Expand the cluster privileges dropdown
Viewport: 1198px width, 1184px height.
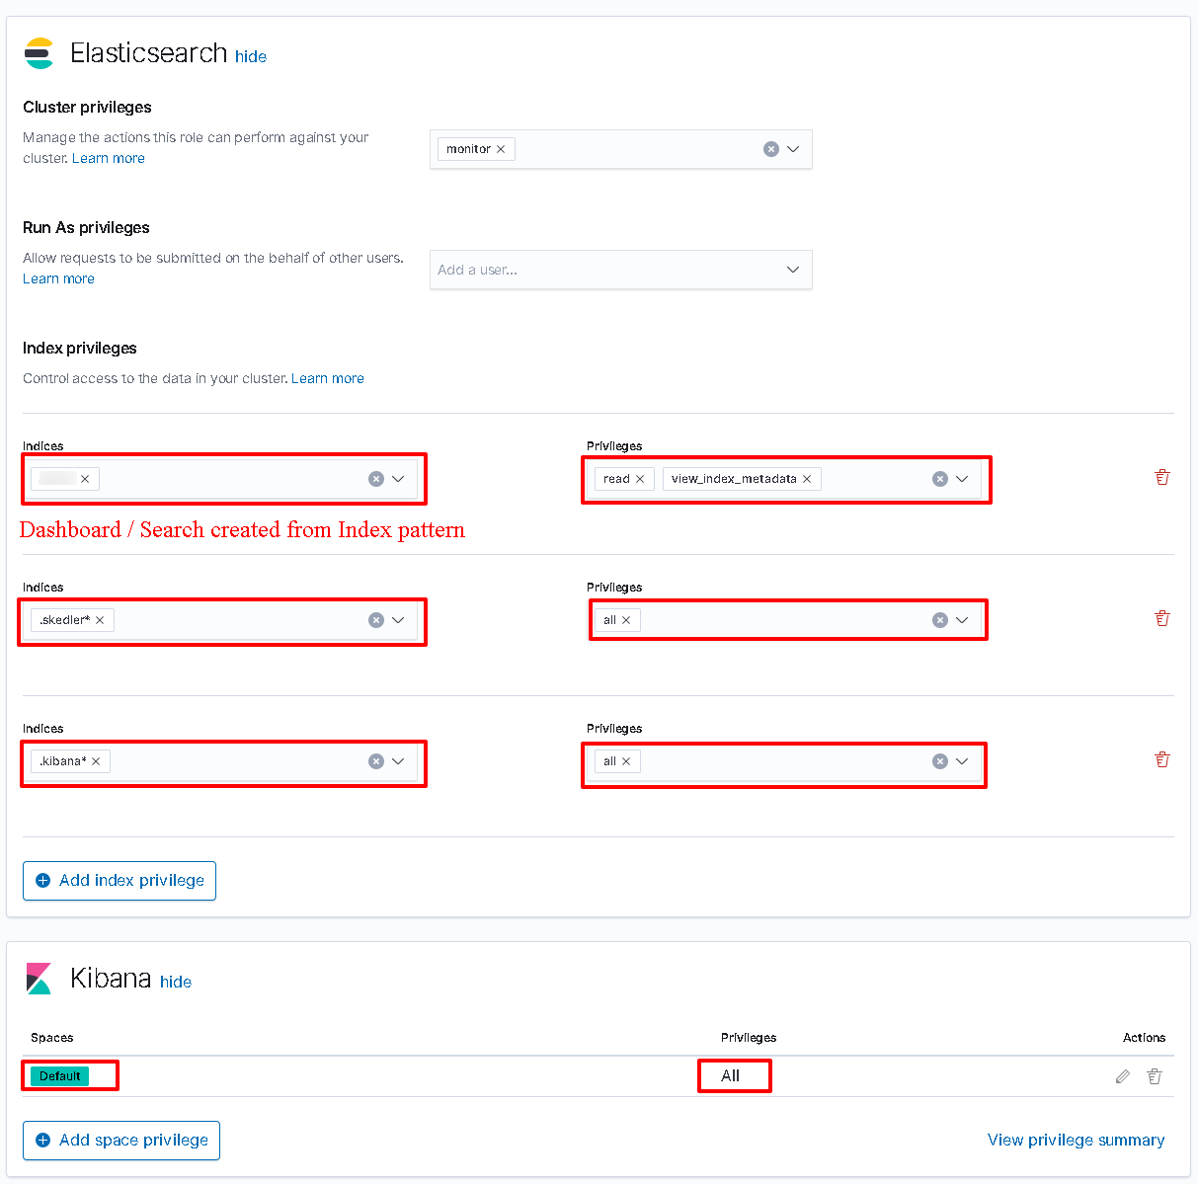793,149
